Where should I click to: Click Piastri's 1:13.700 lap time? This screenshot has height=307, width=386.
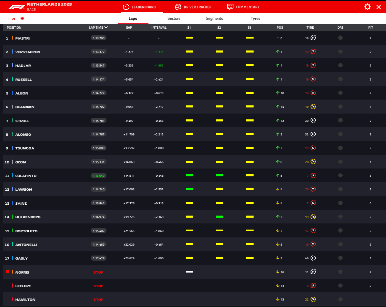(x=99, y=38)
